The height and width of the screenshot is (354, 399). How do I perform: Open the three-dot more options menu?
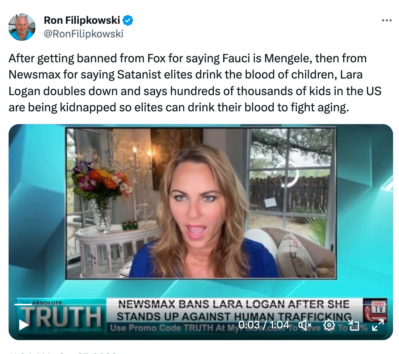[x=387, y=20]
